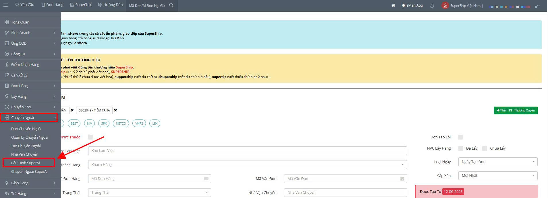The height and width of the screenshot is (198, 548).
Task: Open Chuyển Ngoài SuperAI submenu item
Action: pos(29,171)
